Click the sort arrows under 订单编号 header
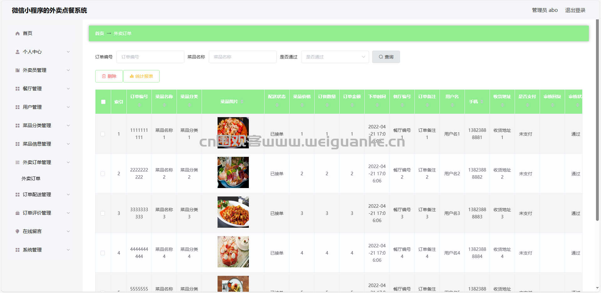 click(139, 105)
